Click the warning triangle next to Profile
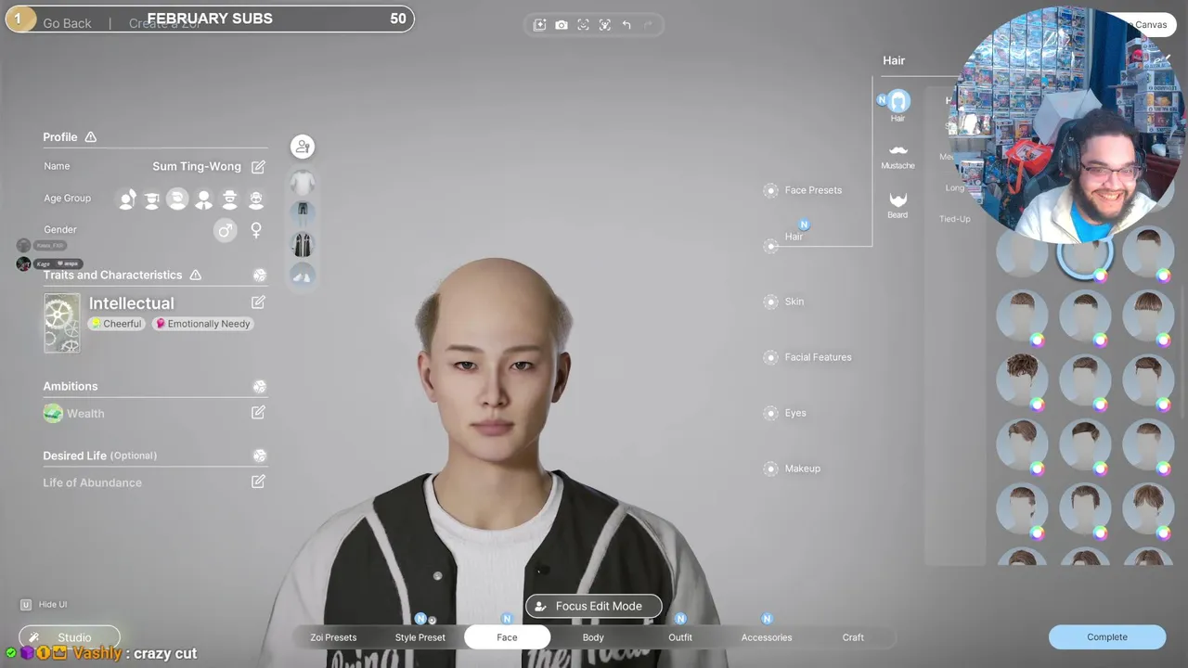Screen dimensions: 1188x668 coord(90,136)
